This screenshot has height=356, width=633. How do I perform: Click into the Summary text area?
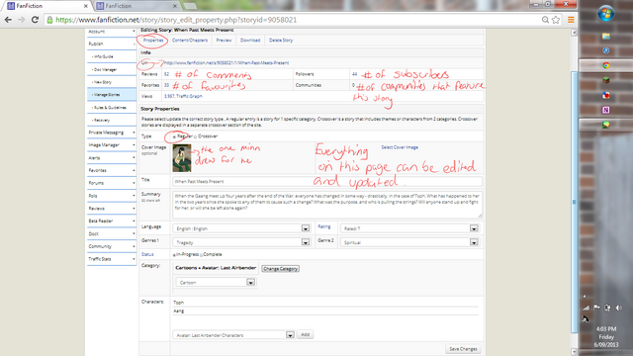tap(327, 205)
